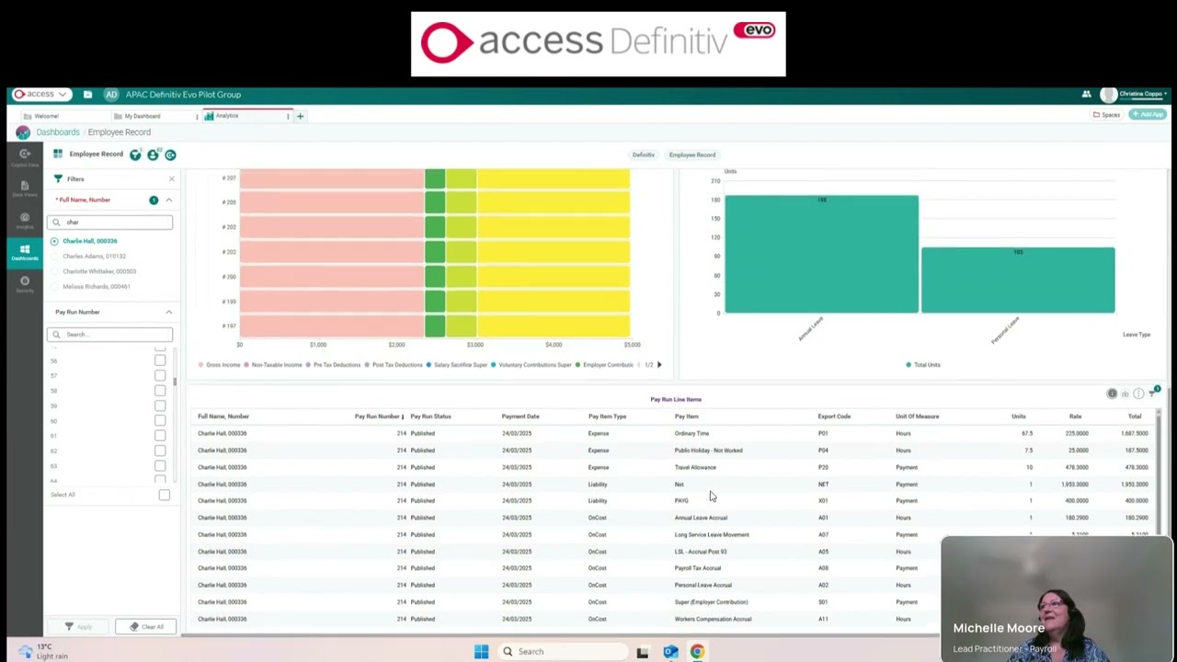Select Dashboards in the left sidebar

[x=25, y=252]
